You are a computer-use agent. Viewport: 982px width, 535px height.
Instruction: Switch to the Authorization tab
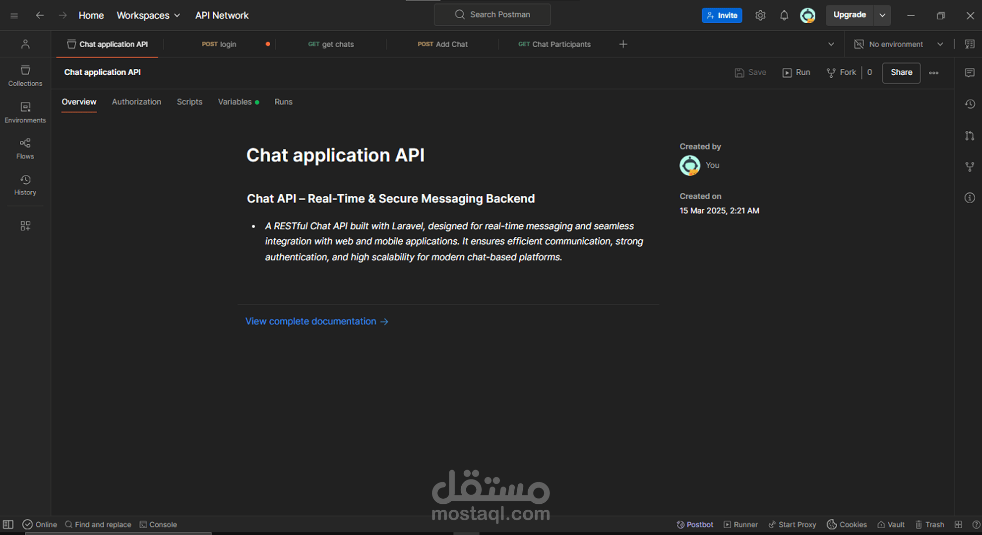point(136,102)
